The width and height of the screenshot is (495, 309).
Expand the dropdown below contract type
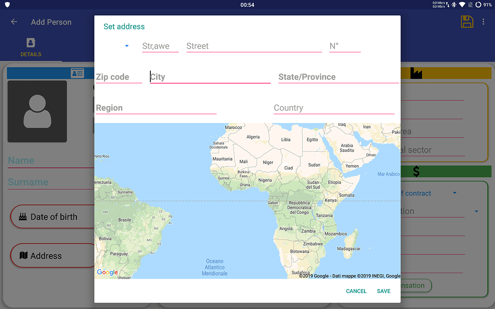[x=476, y=211]
